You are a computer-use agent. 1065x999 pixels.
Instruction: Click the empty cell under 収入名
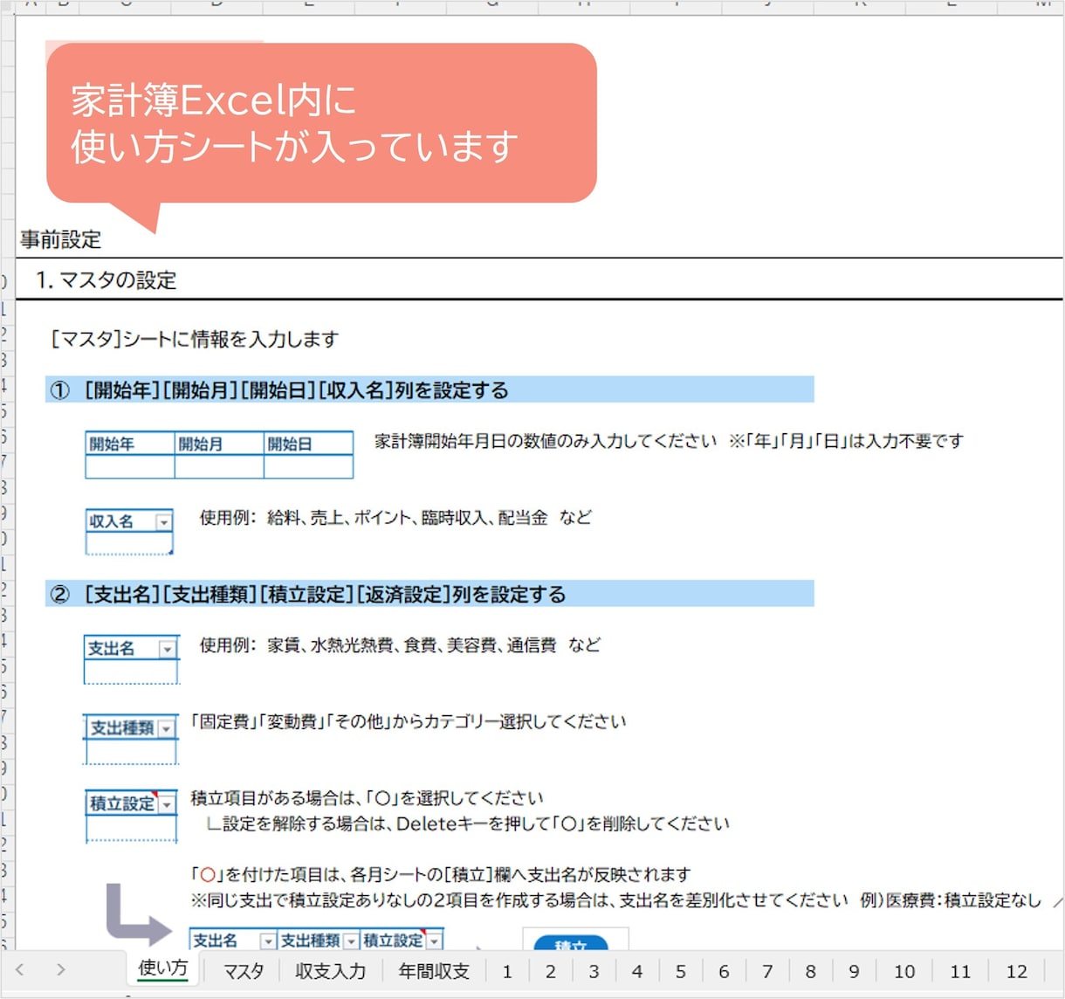point(129,543)
